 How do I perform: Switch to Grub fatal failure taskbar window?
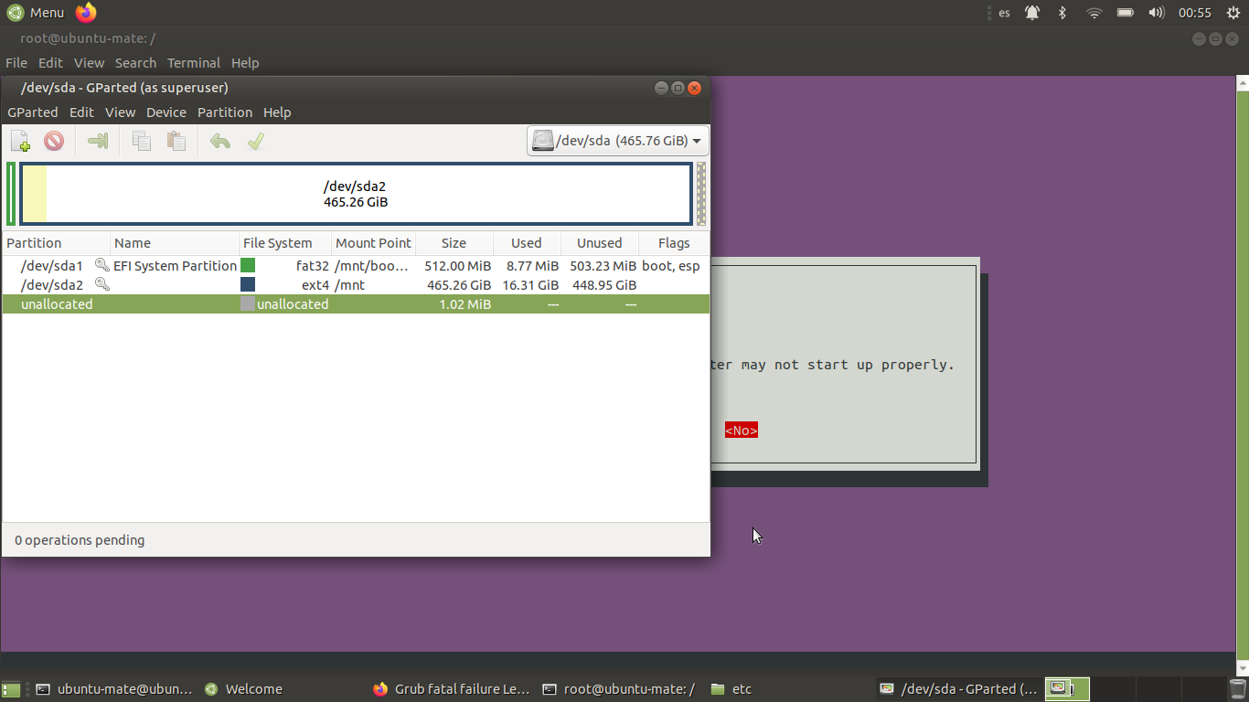[452, 689]
